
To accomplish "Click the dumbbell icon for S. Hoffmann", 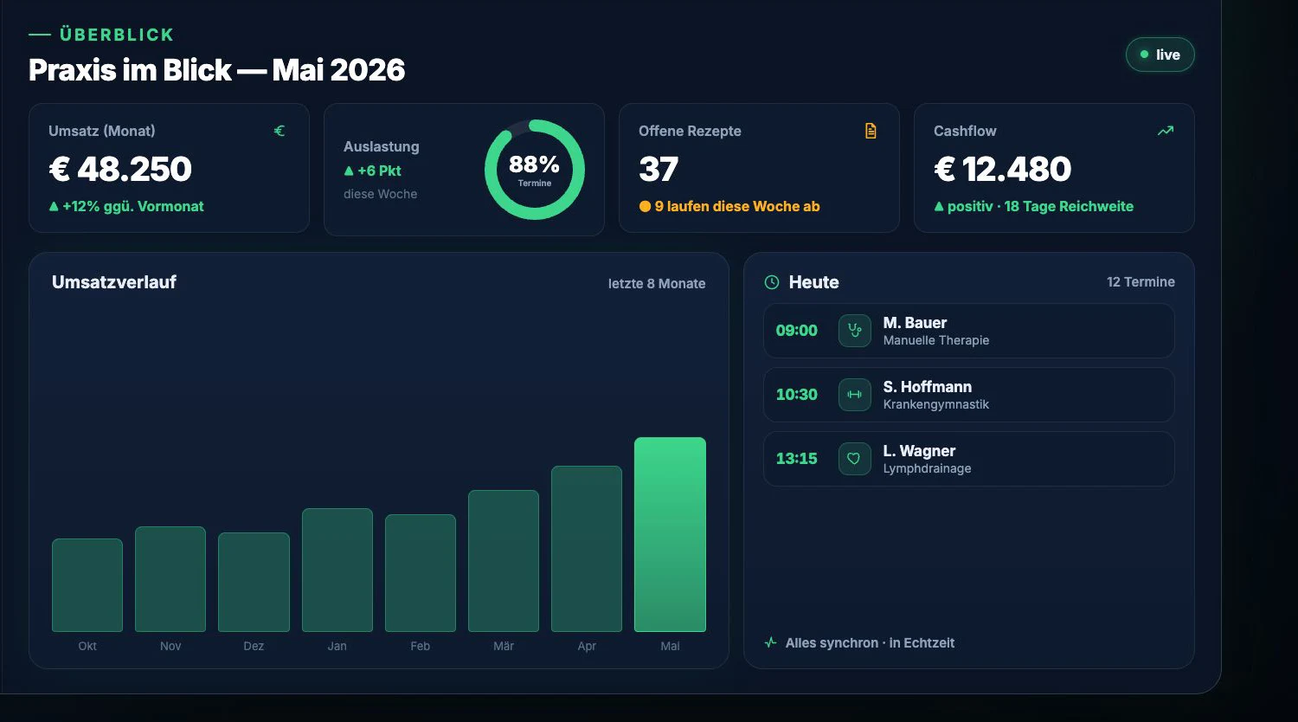I will [x=855, y=395].
